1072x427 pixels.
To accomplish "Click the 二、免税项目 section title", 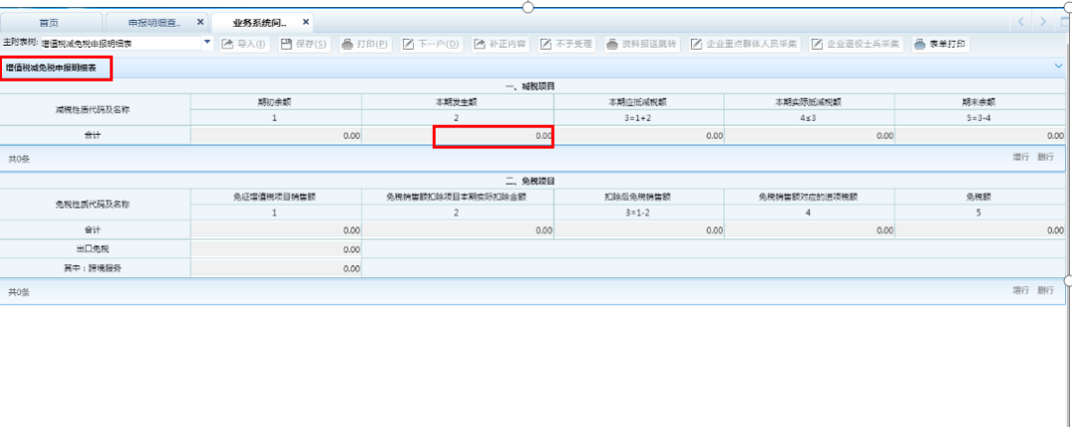I will coord(530,182).
